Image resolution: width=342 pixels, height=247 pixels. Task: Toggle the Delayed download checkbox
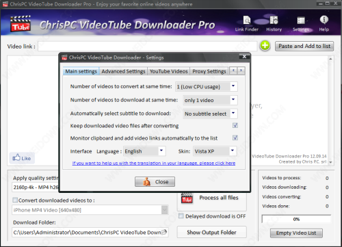[181, 216]
